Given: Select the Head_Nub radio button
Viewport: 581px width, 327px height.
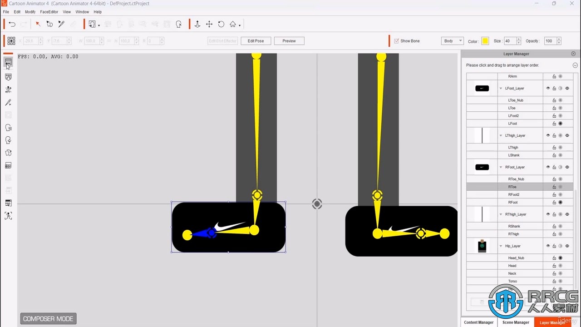Looking at the screenshot, I should pos(561,258).
